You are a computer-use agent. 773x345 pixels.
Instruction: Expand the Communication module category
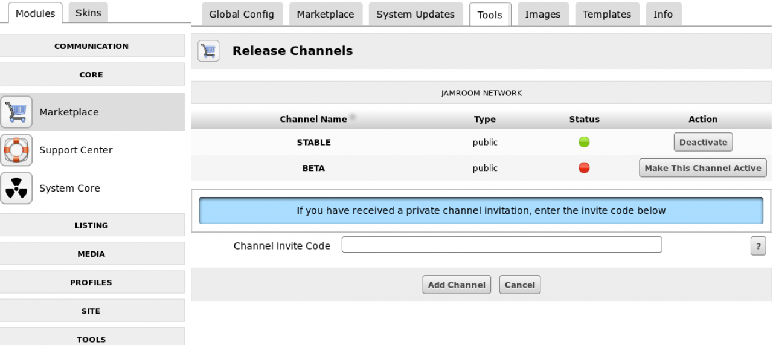coord(92,46)
